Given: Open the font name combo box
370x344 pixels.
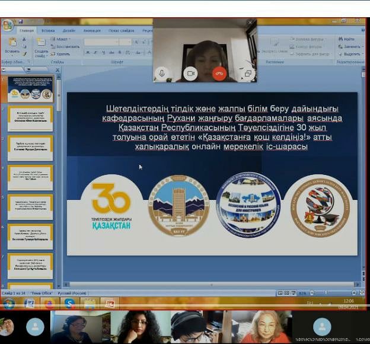Looking at the screenshot, I should point(107,42).
